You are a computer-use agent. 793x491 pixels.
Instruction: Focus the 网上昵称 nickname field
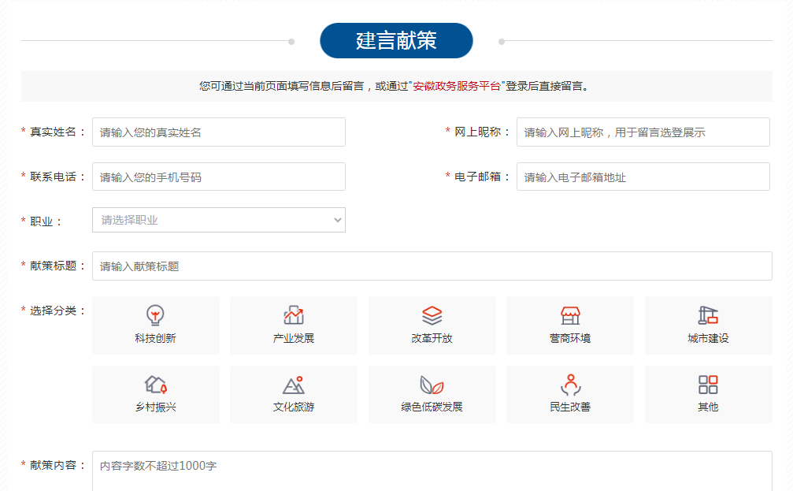click(x=643, y=132)
